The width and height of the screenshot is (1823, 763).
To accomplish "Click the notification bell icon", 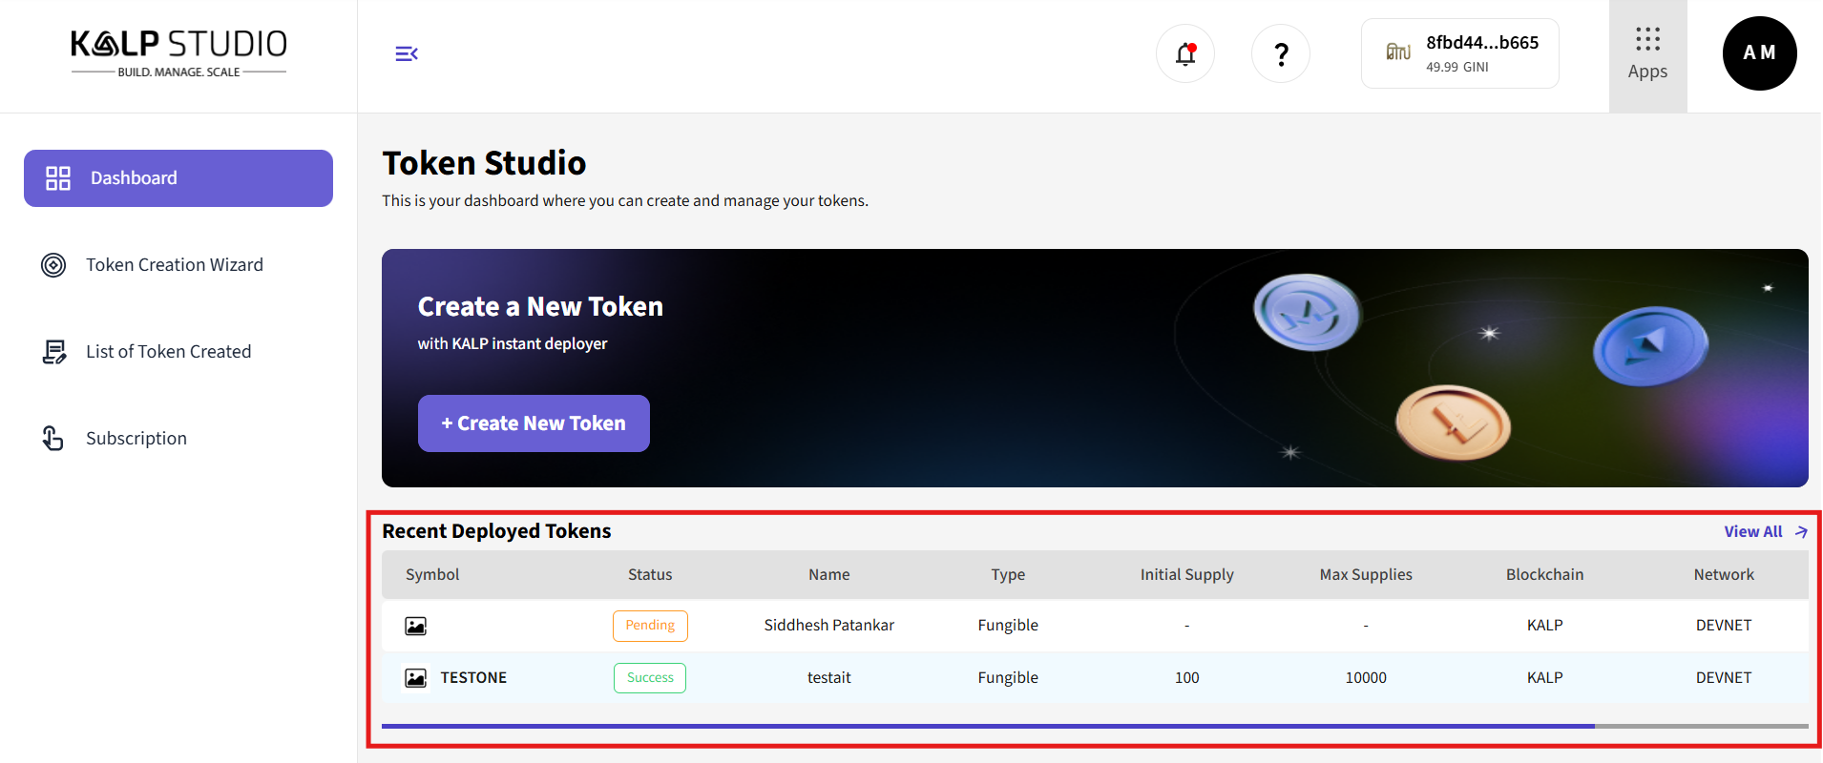I will pyautogui.click(x=1185, y=54).
